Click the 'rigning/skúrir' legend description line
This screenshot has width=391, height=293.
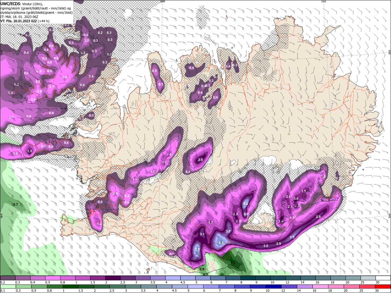click(35, 8)
